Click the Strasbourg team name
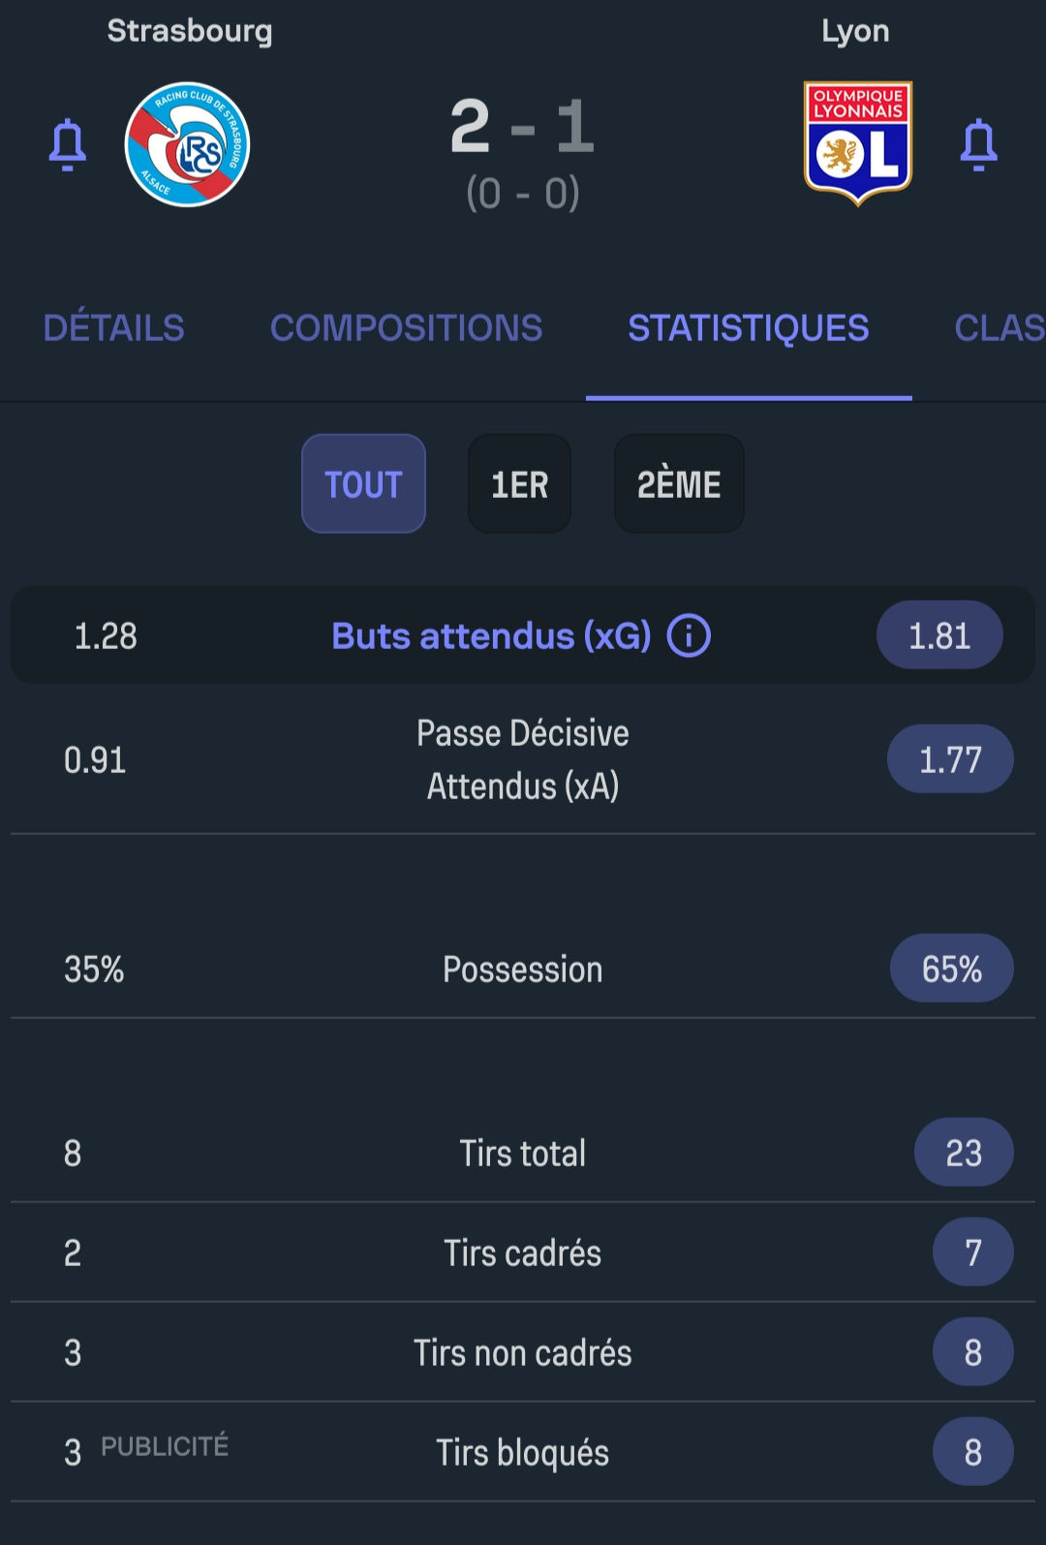 coord(190,31)
